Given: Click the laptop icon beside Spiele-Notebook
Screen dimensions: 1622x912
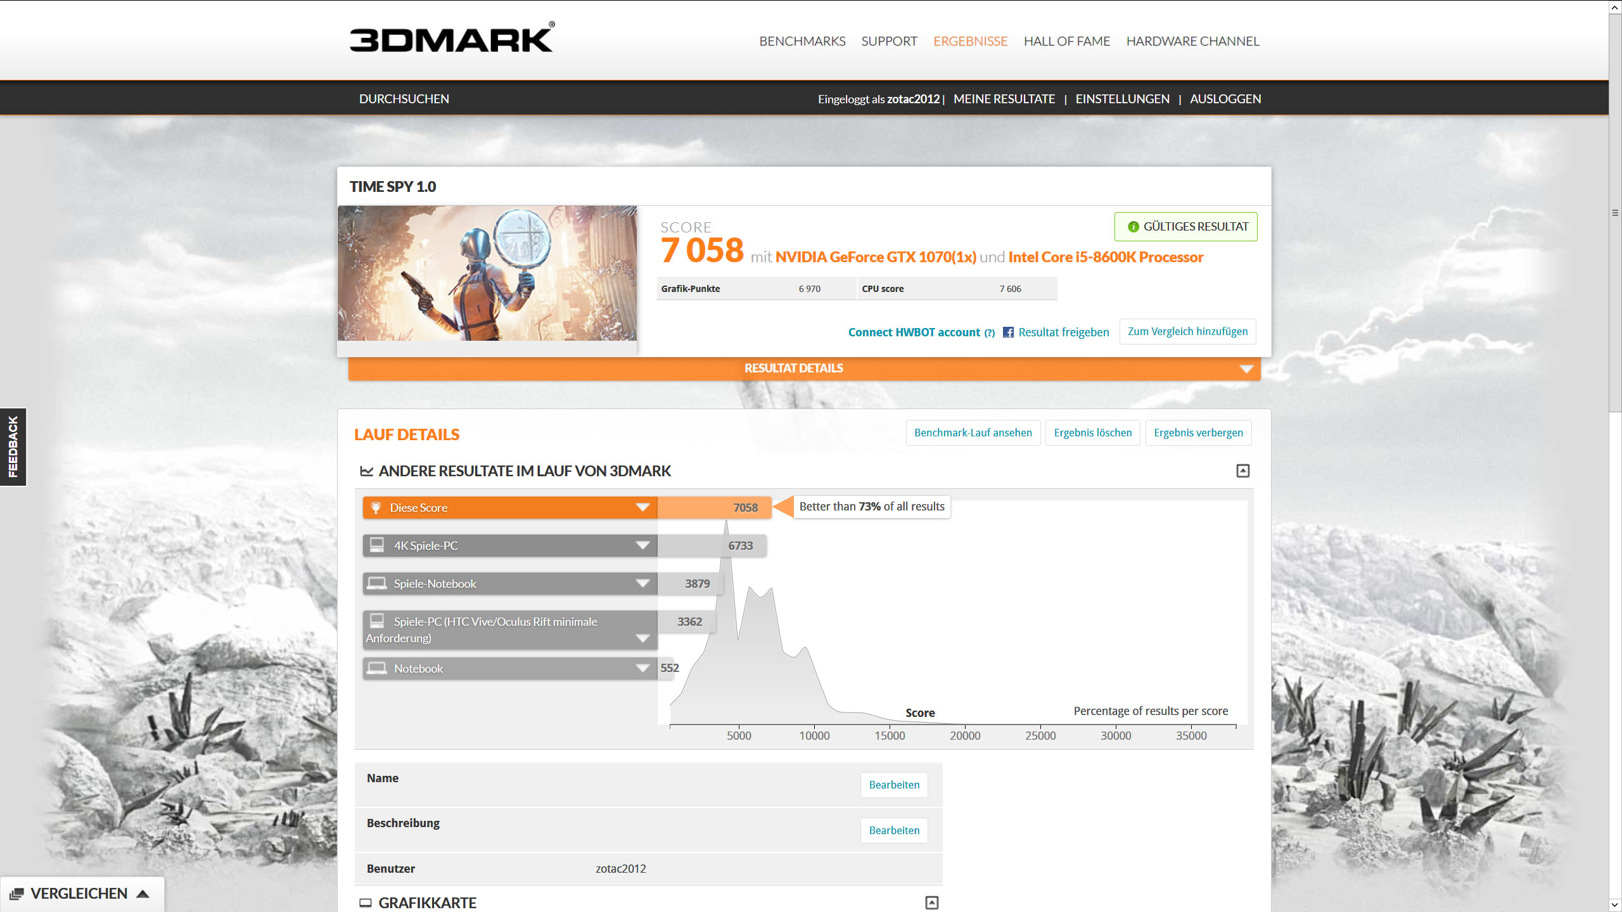Looking at the screenshot, I should click(377, 583).
